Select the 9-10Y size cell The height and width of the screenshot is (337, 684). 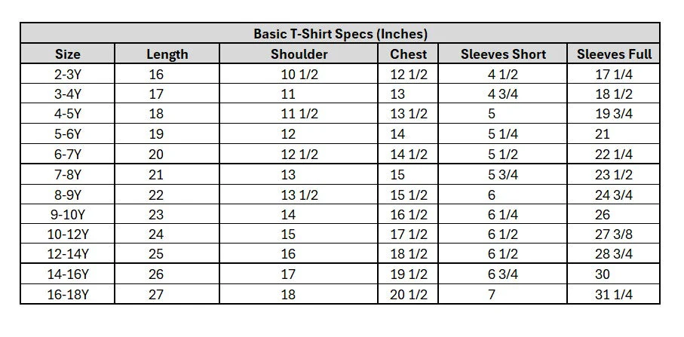[67, 214]
